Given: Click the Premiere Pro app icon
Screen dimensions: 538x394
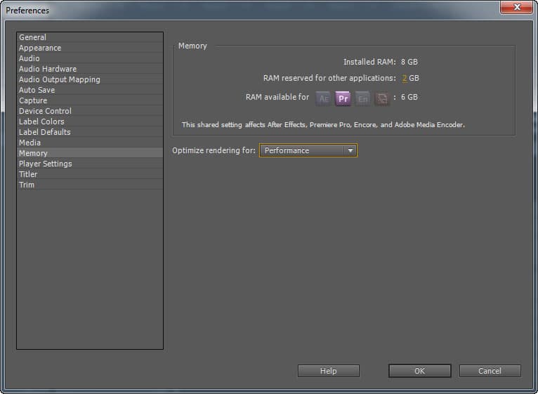Looking at the screenshot, I should tap(343, 98).
